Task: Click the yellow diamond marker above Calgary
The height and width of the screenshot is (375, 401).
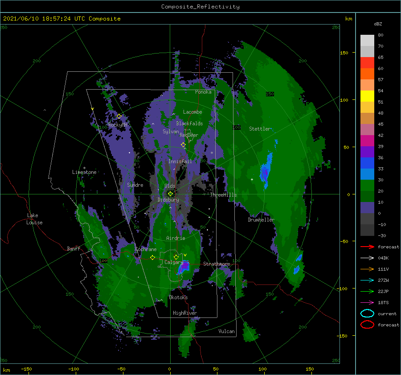Action: (176, 257)
